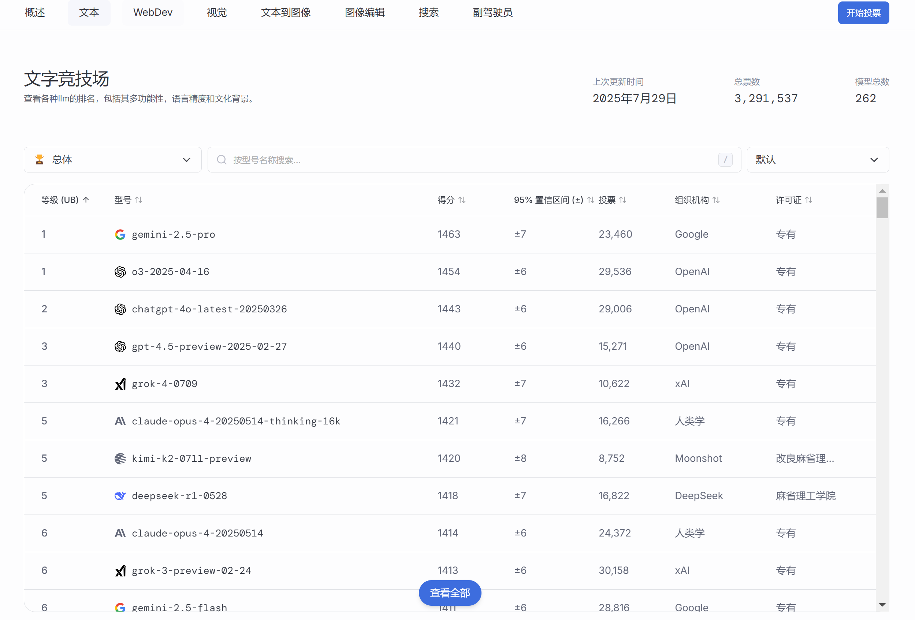Sort by 组织机构 column arrows
This screenshot has height=620, width=915.
click(x=716, y=200)
